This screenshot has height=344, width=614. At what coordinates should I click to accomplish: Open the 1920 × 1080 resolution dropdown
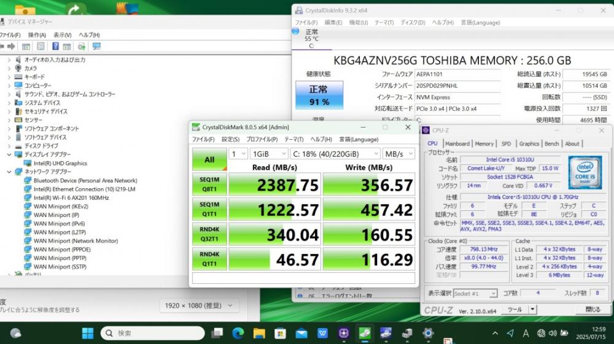[199, 306]
